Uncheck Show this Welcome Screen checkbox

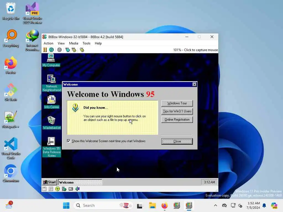tap(69, 141)
